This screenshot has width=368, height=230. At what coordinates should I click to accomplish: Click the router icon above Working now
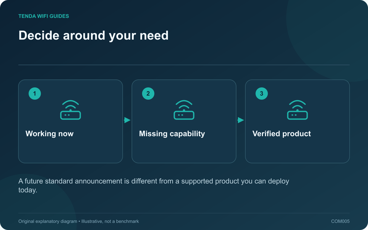tap(71, 110)
